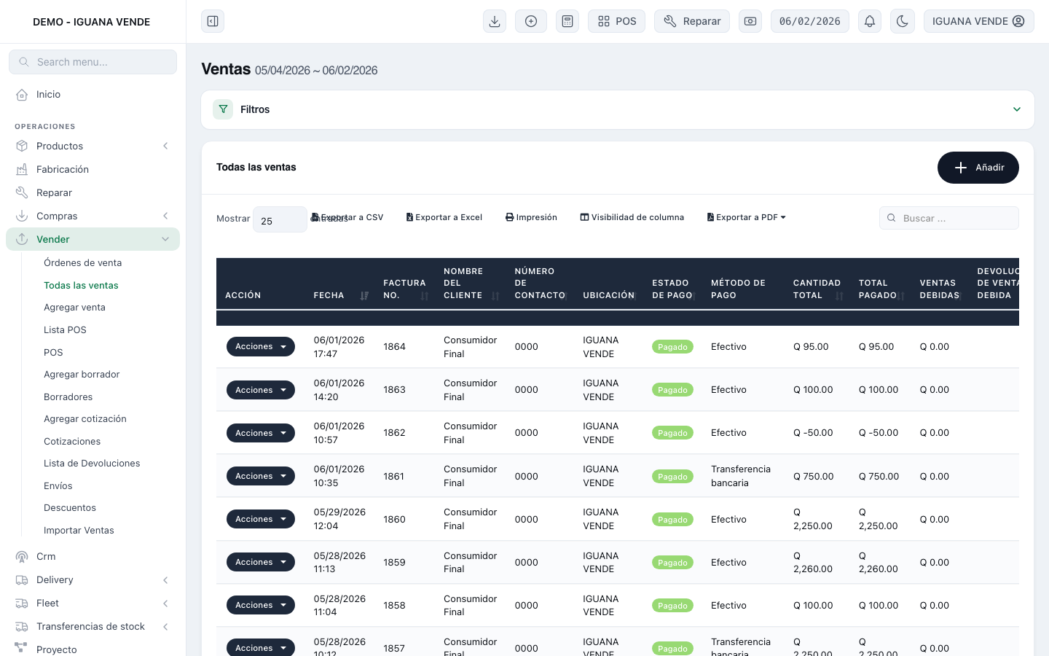Click the green funnel Filtros icon
Screen dimensions: 1049x656
click(x=223, y=109)
